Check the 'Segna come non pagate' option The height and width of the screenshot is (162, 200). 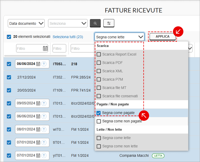pos(99,121)
